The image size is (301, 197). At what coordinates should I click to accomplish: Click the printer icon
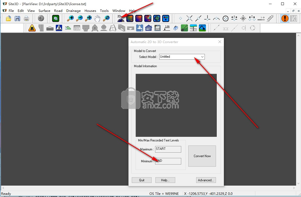(x=26, y=18)
